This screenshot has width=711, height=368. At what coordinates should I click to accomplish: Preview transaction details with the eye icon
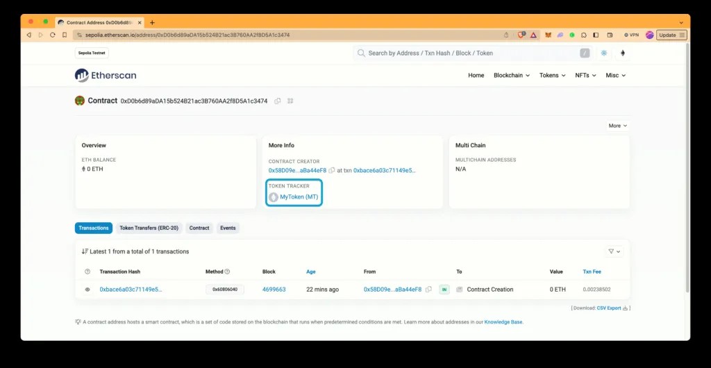87,289
